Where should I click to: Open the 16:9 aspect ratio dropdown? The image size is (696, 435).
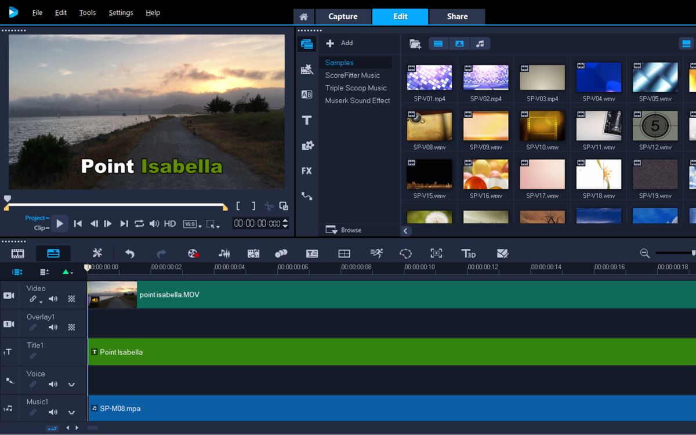192,223
